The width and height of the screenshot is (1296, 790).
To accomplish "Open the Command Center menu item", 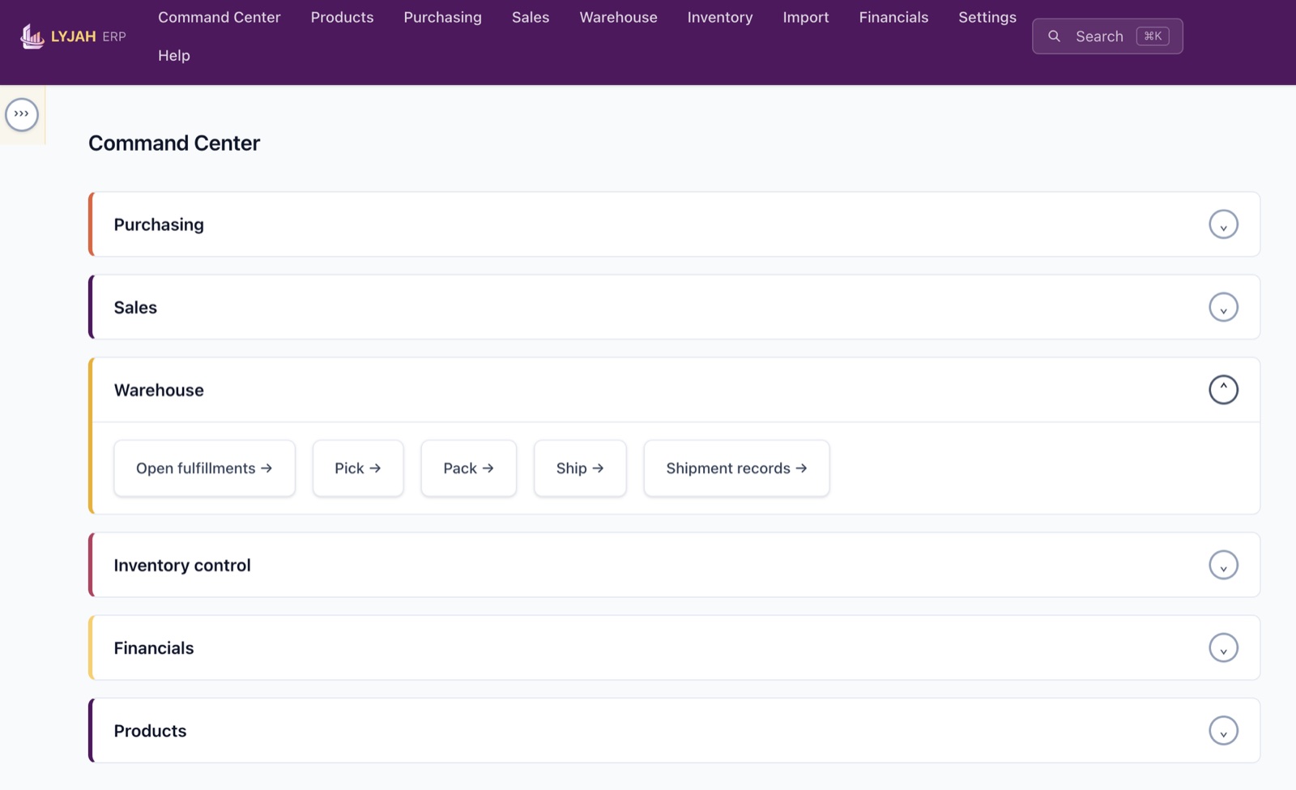I will click(x=219, y=17).
